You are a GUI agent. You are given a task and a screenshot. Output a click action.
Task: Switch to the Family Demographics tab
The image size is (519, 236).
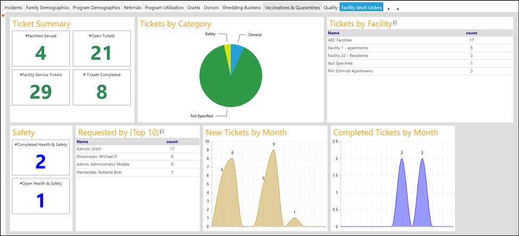(x=48, y=7)
